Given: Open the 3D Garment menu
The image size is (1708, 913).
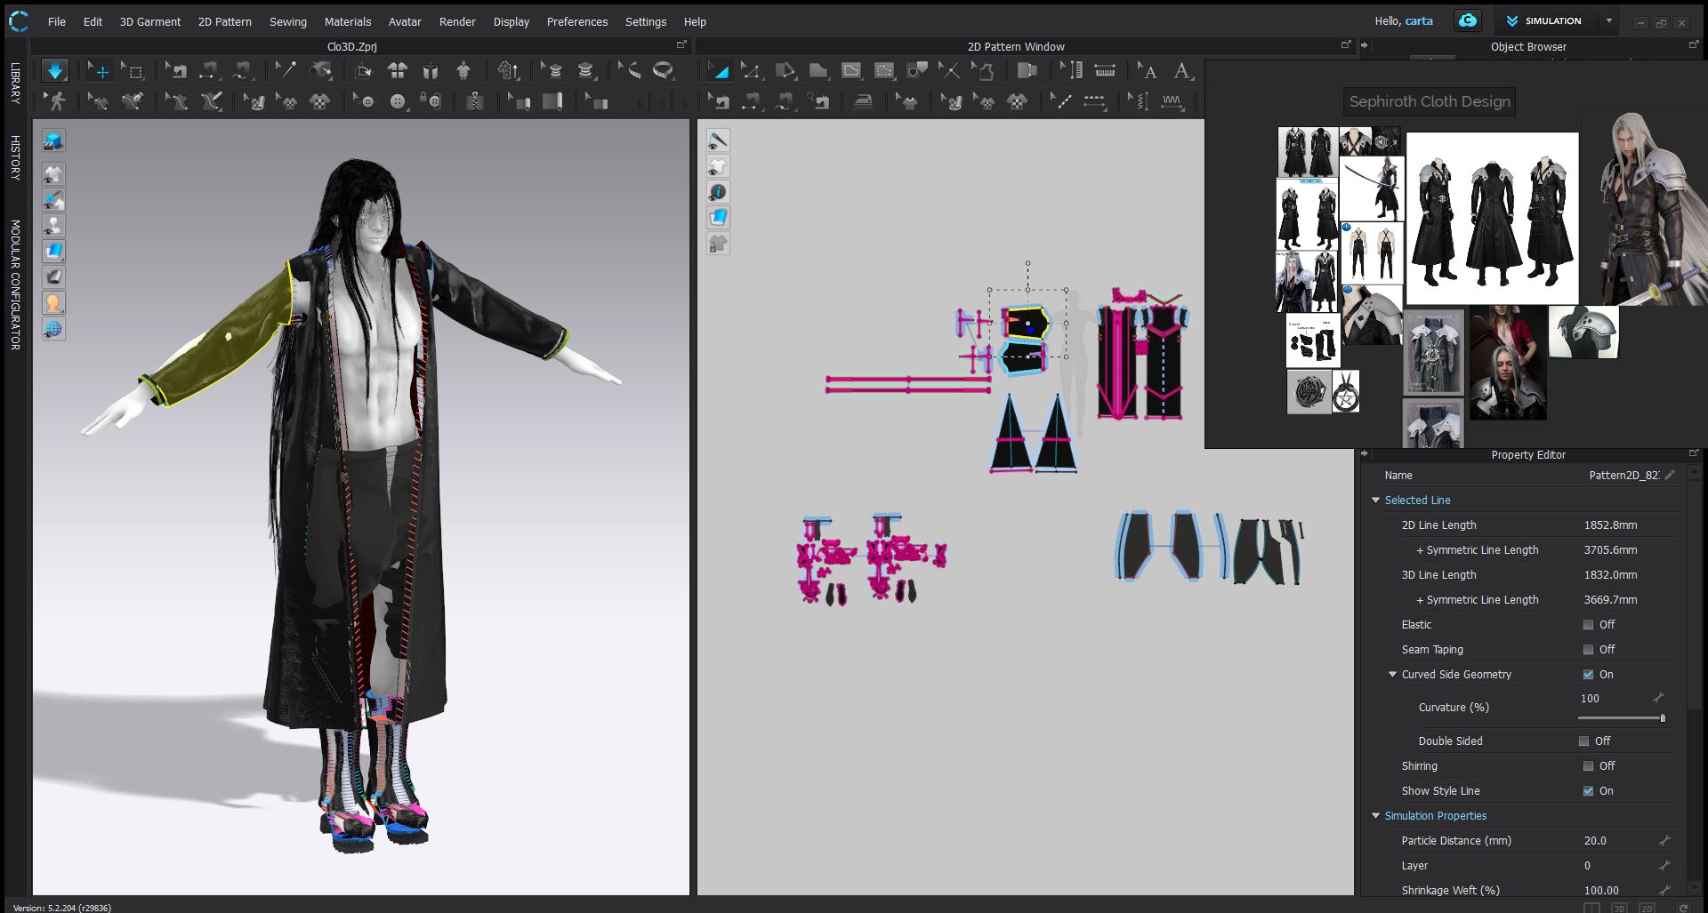Looking at the screenshot, I should (x=150, y=21).
